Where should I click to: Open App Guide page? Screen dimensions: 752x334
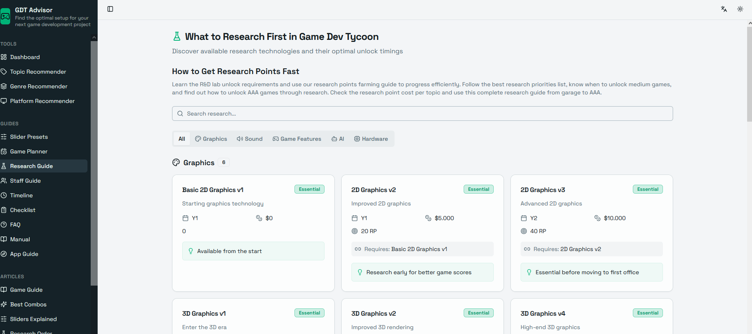click(44, 254)
